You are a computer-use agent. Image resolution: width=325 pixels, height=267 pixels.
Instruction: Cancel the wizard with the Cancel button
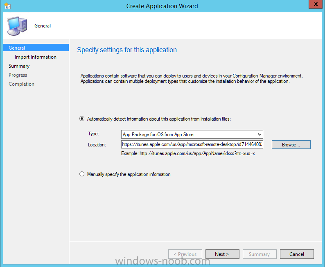[x=297, y=254]
